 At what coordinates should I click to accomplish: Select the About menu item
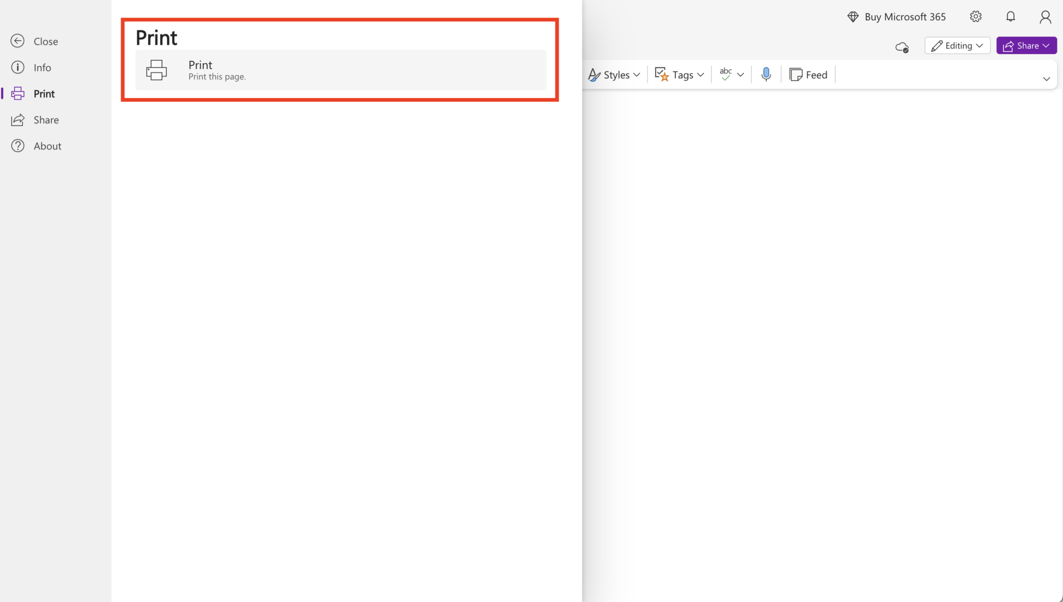pos(48,146)
